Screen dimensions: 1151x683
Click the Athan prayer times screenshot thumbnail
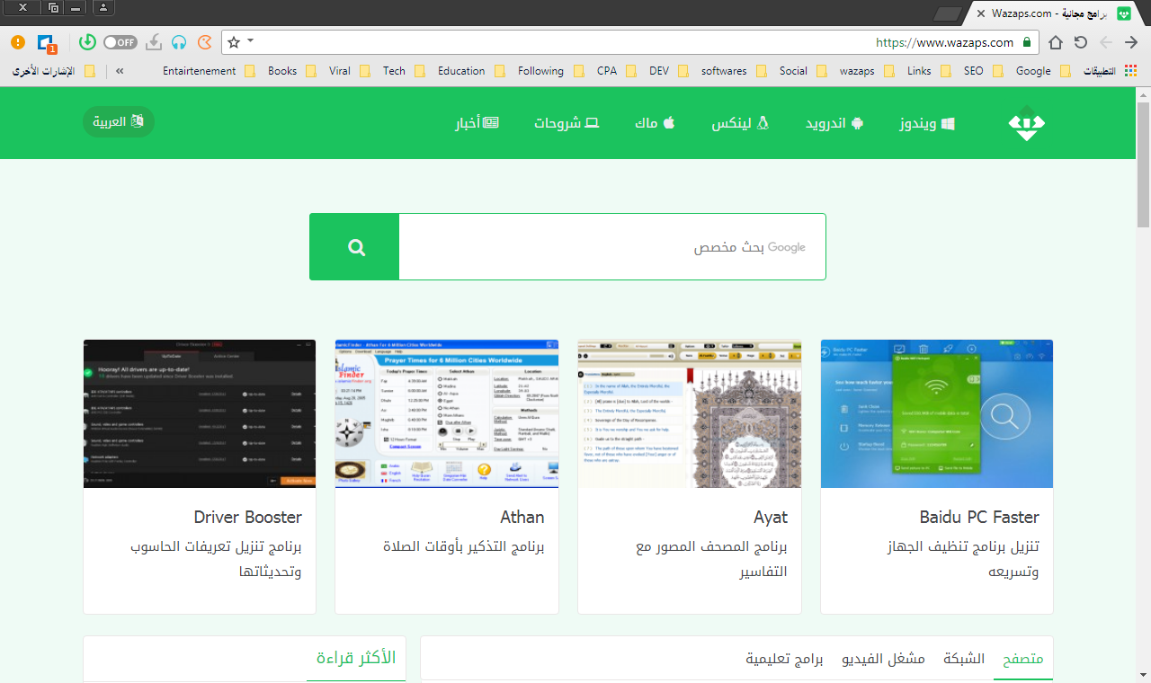click(447, 413)
